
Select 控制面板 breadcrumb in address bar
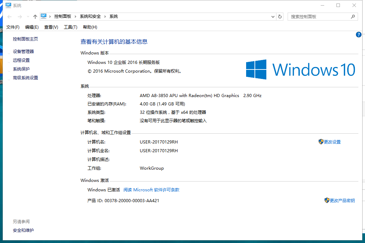tap(63, 16)
